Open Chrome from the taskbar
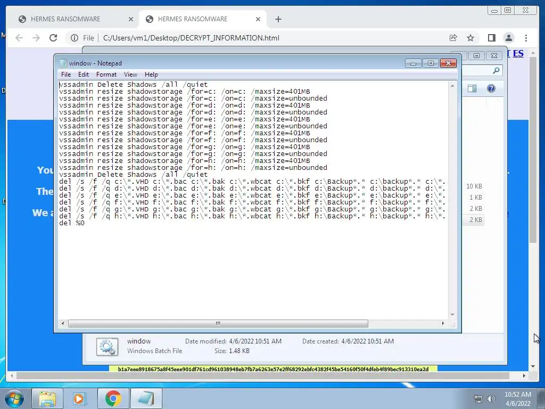 (x=113, y=398)
